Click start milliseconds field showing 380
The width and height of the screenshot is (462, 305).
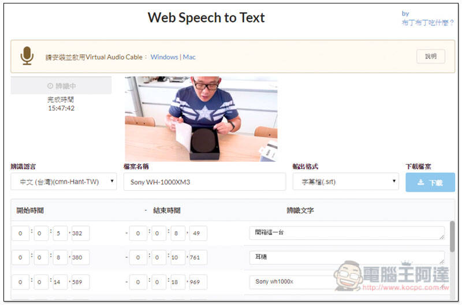(x=79, y=258)
